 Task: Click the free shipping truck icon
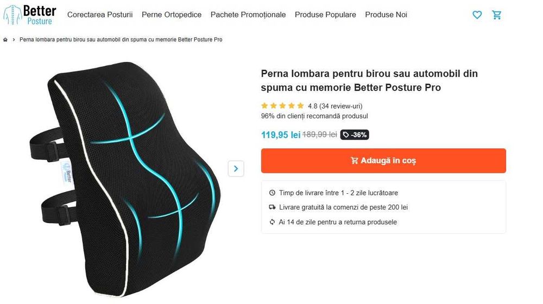[x=272, y=207]
